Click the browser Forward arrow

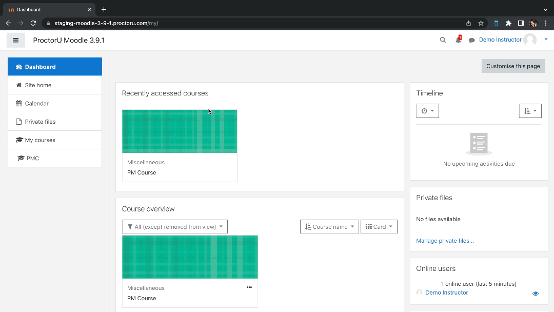[21, 23]
